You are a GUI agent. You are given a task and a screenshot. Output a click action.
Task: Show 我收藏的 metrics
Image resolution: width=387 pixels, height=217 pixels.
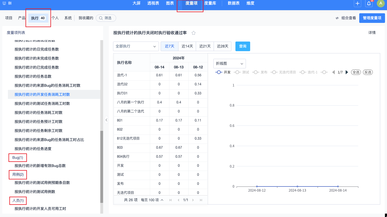pyautogui.click(x=86, y=18)
